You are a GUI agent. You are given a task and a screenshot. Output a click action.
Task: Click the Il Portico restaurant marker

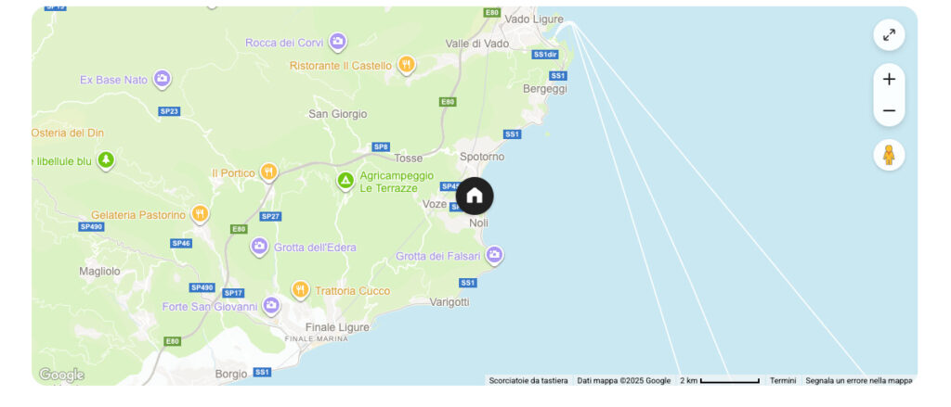pos(268,172)
